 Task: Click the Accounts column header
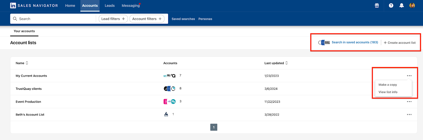pyautogui.click(x=170, y=63)
